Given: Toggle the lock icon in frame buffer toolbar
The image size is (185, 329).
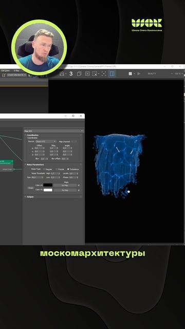Looking at the screenshot, I should 62,74.
